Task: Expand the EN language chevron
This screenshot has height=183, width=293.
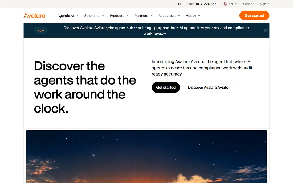Action: click(x=236, y=4)
